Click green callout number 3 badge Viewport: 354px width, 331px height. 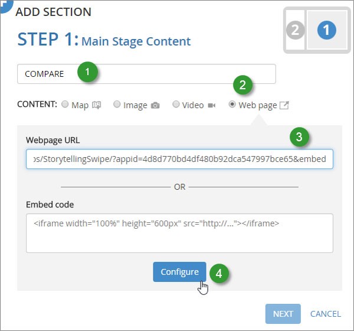[300, 137]
